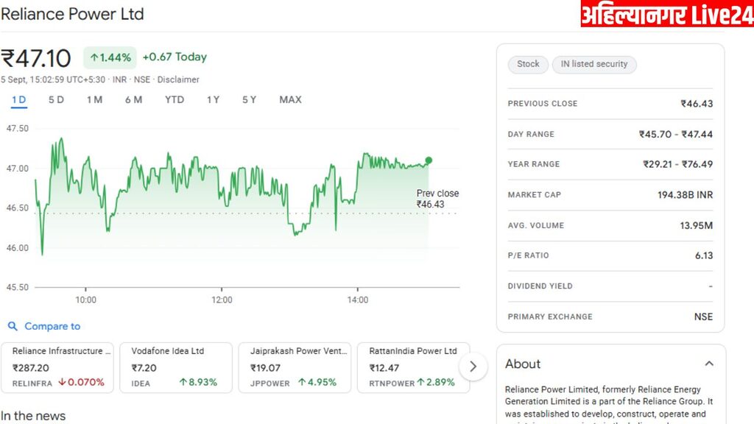Click the green endpoint dot on chart
This screenshot has height=424, width=754.
click(x=429, y=160)
